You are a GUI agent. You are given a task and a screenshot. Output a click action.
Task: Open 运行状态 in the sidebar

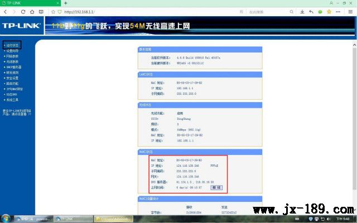pos(12,45)
